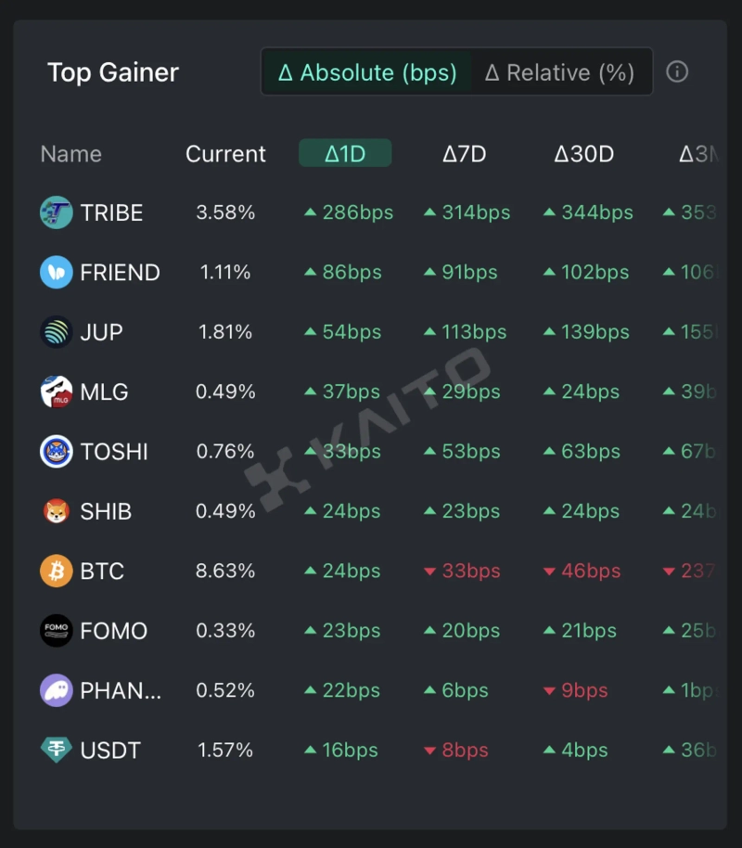
Task: Click the TRIBE token icon
Action: [x=57, y=212]
